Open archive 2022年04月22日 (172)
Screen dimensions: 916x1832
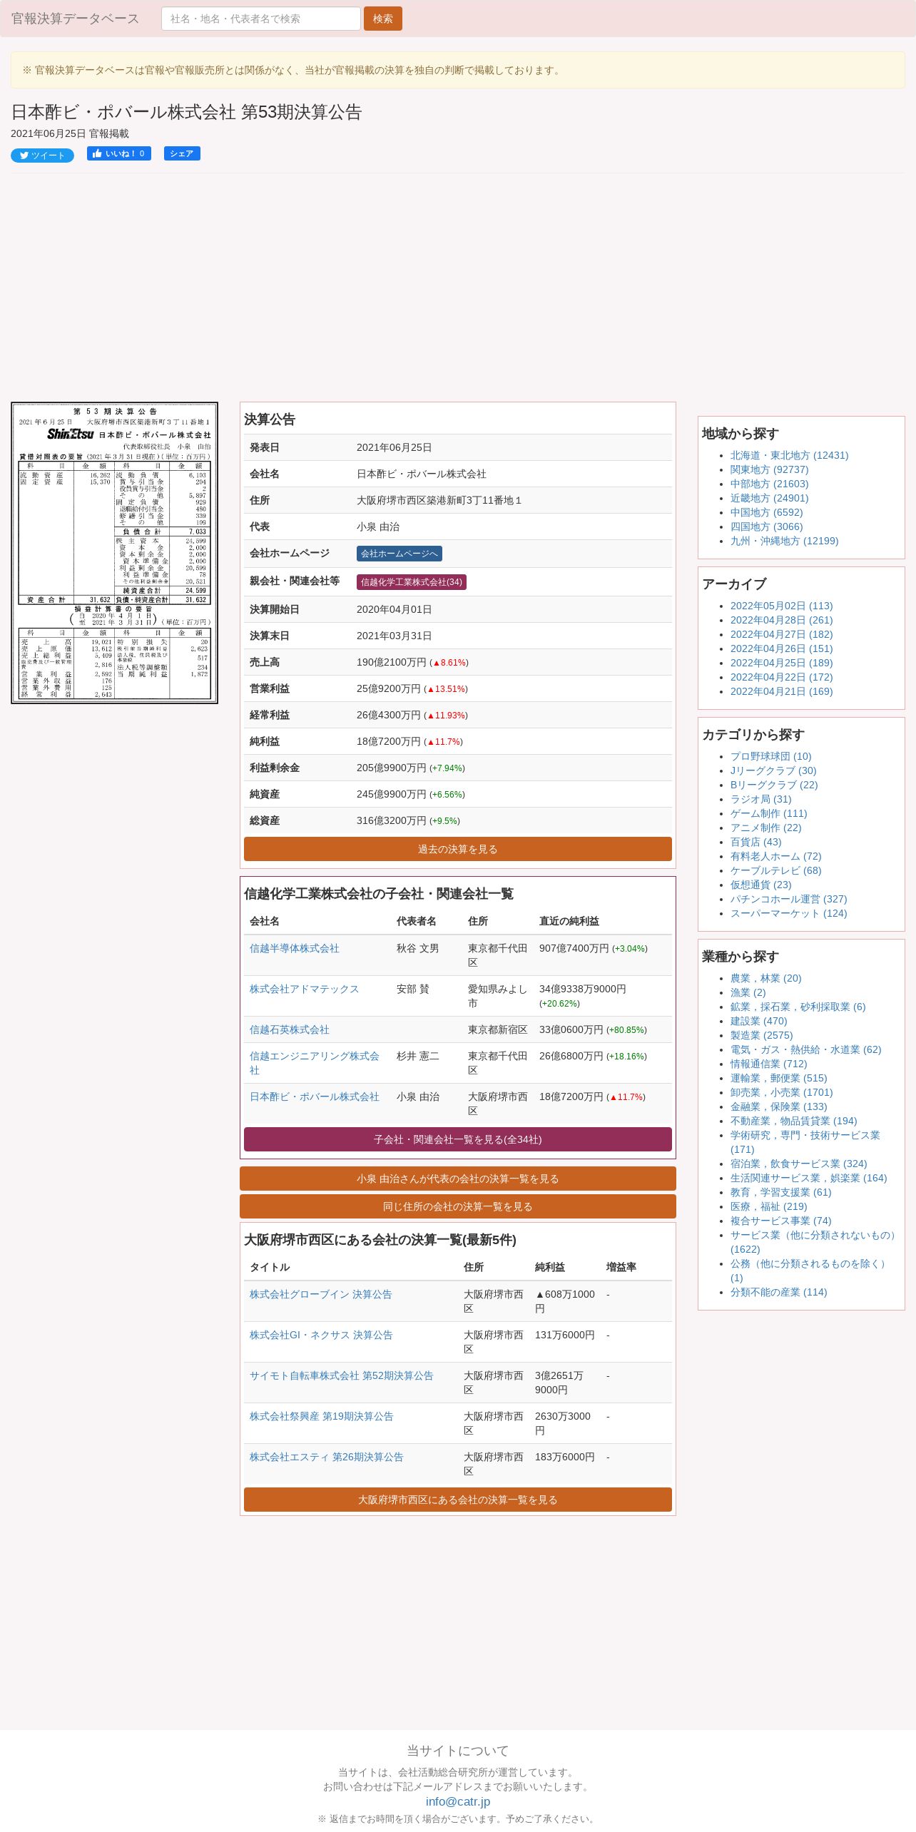(781, 677)
